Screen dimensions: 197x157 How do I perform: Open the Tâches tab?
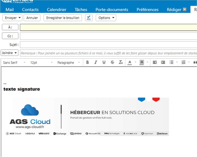coord(81,10)
